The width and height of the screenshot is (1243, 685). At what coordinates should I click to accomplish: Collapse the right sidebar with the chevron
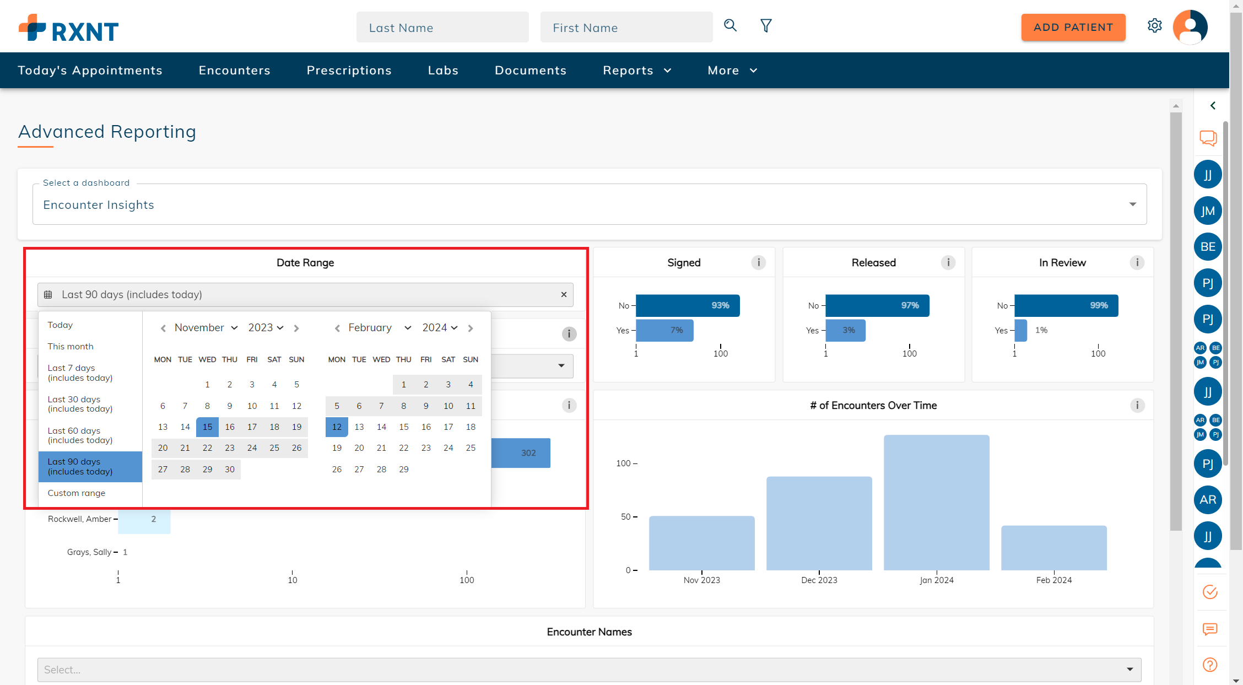[x=1212, y=105]
